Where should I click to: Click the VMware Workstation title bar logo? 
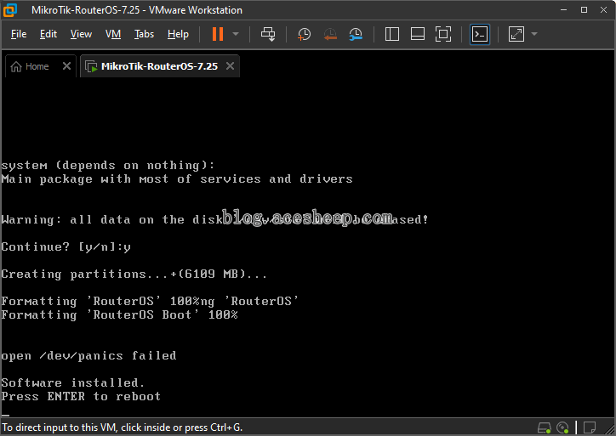click(x=10, y=10)
